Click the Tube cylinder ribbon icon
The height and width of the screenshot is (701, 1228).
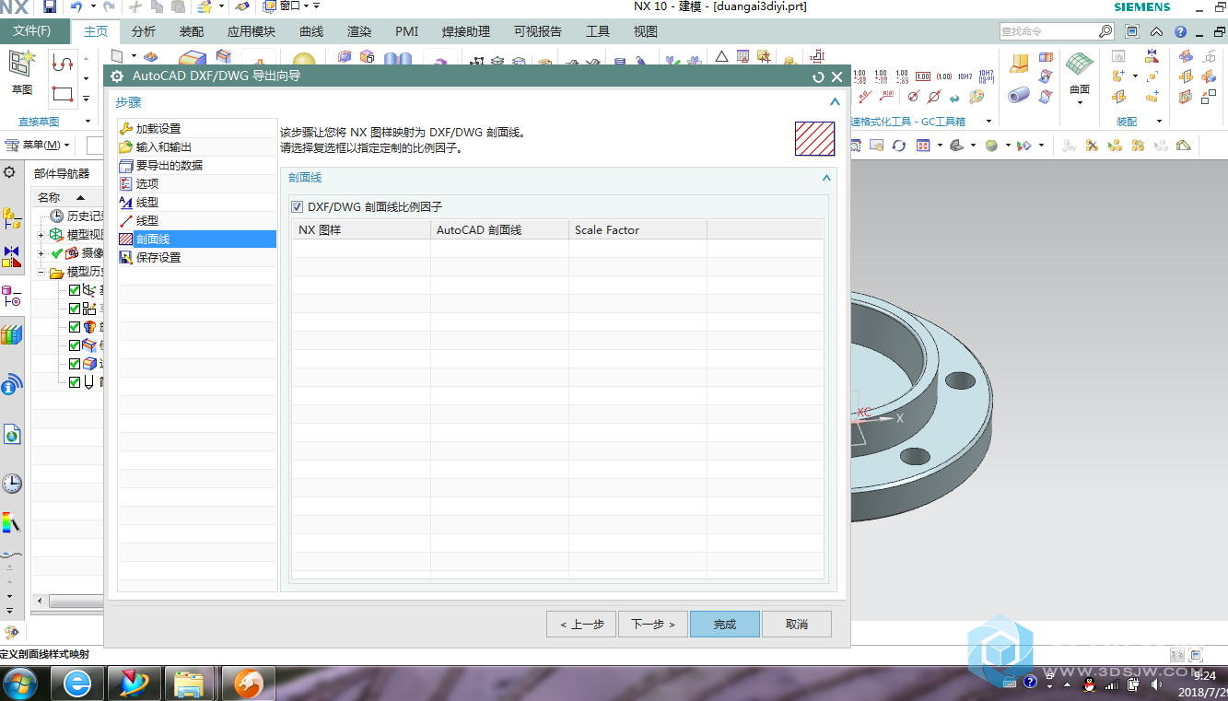(1019, 94)
